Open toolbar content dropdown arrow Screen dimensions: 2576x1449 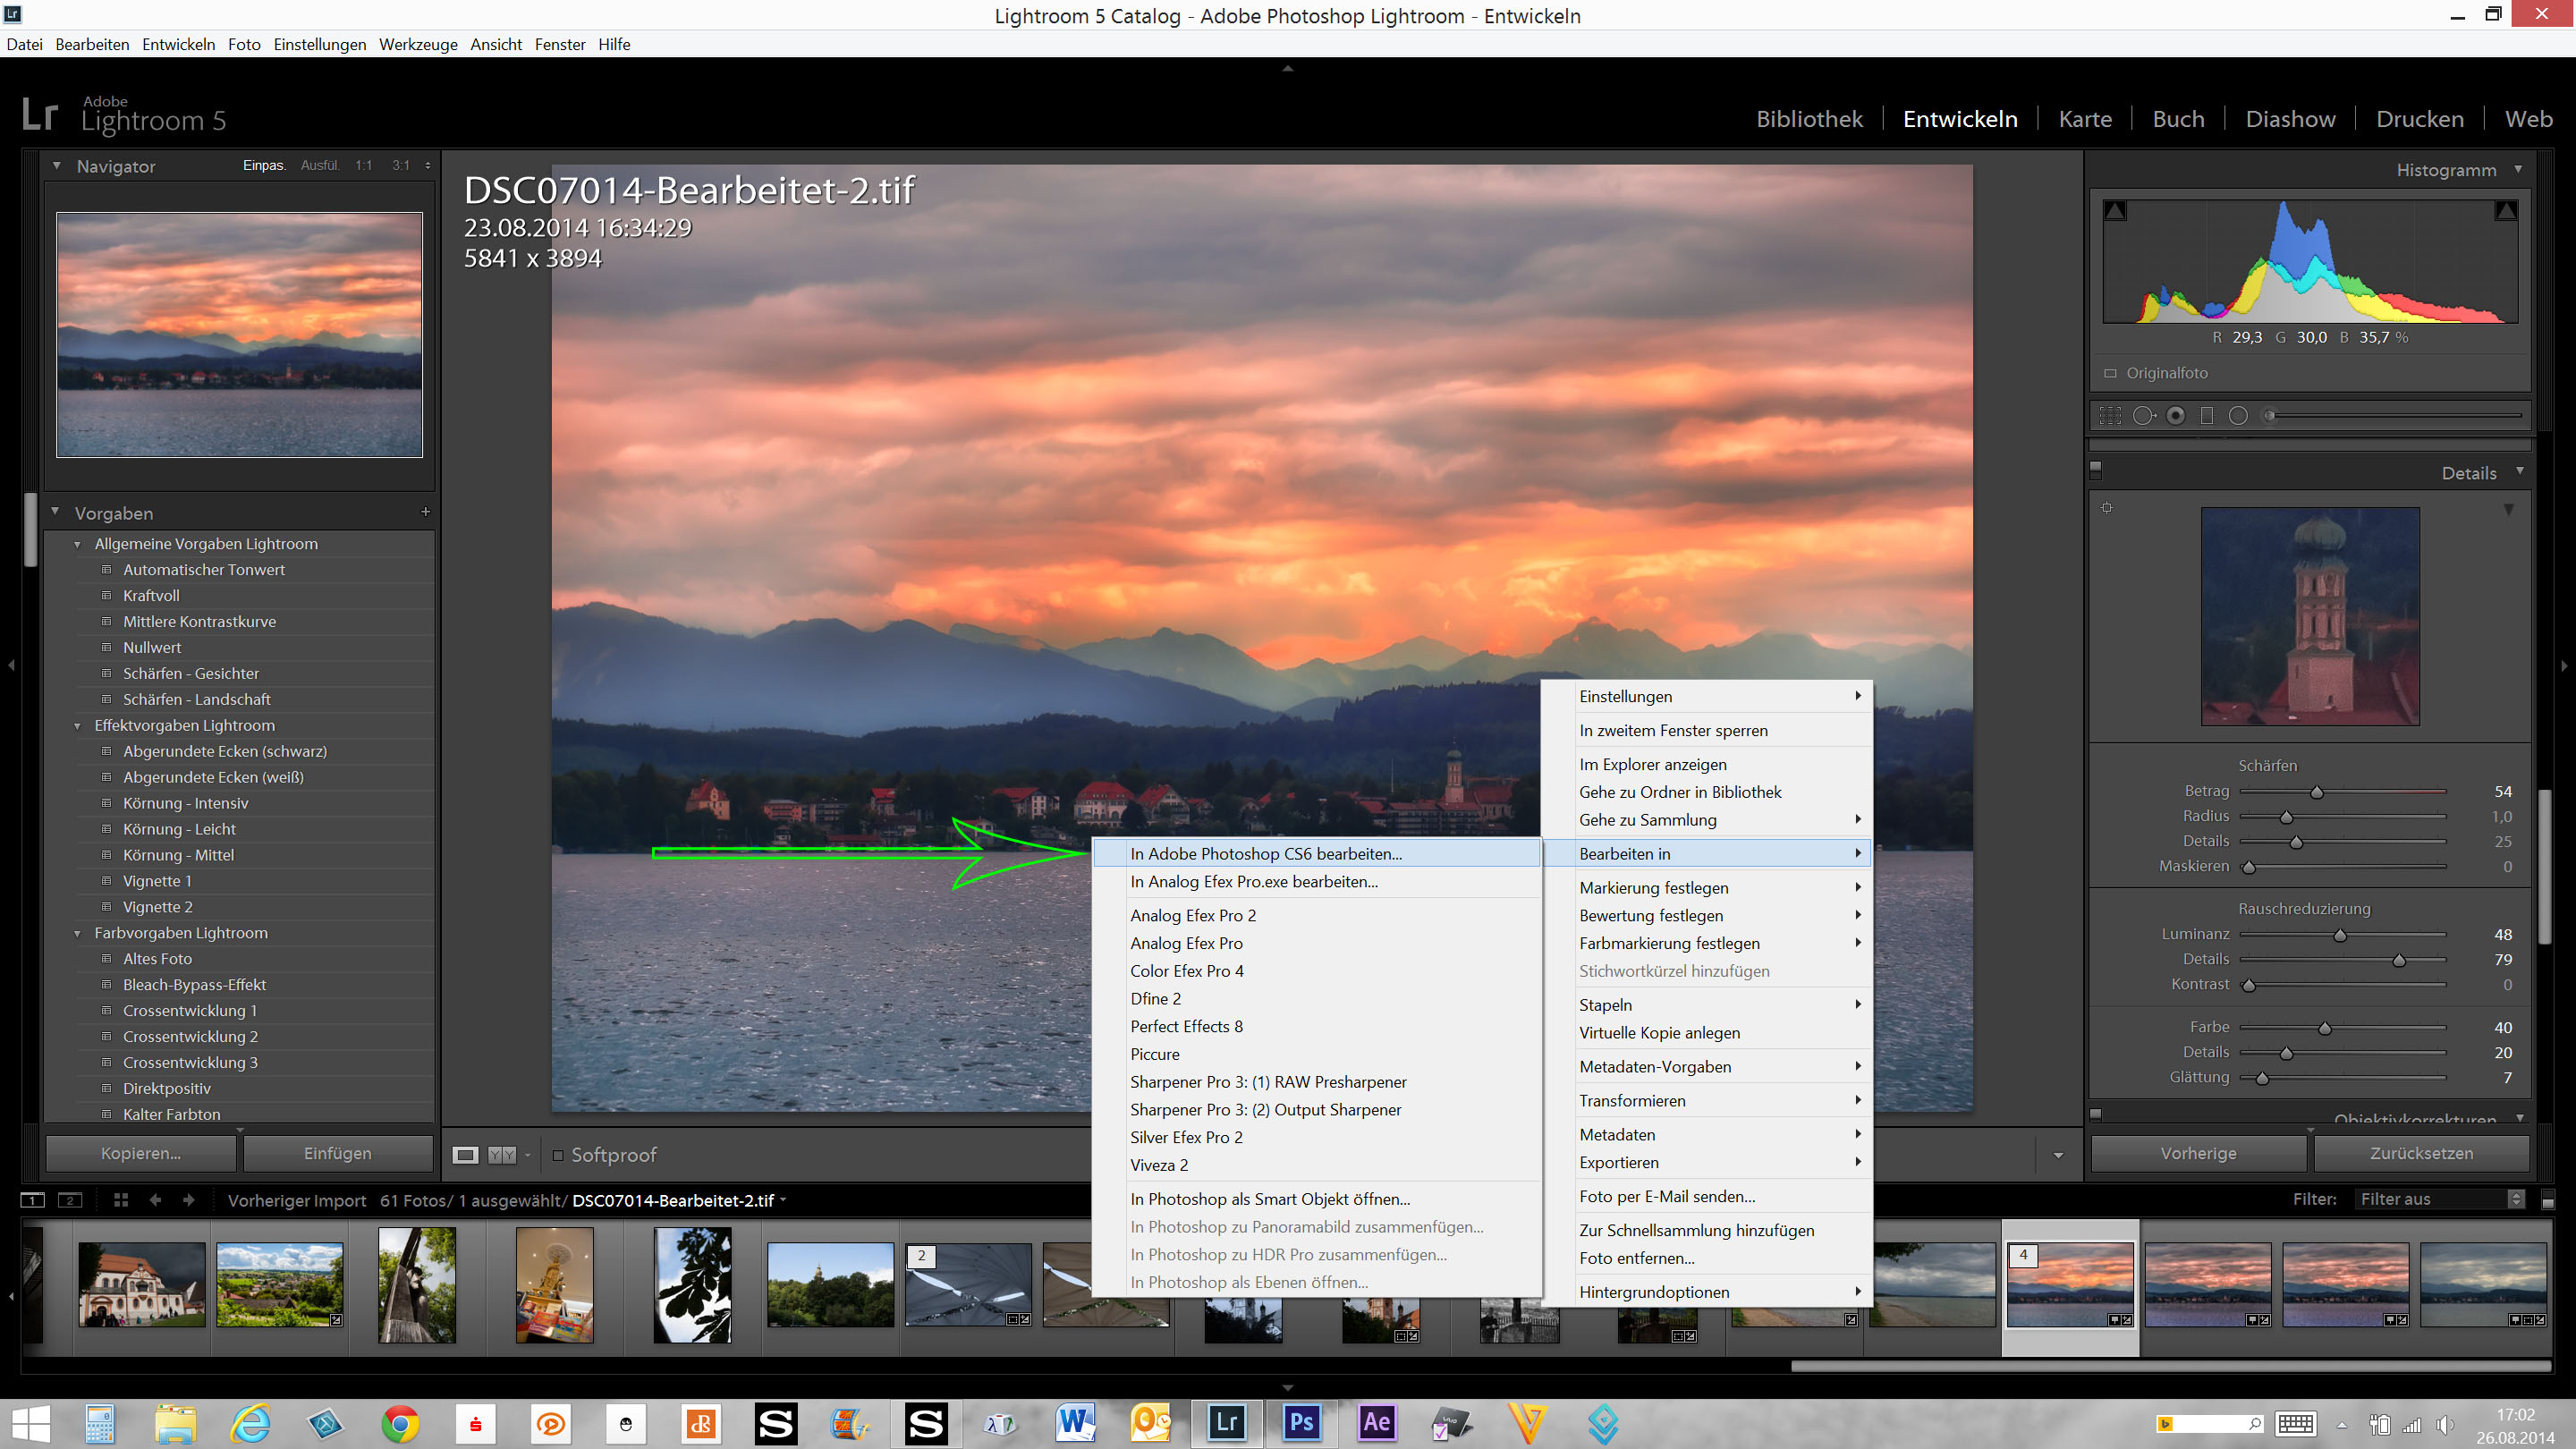2058,1156
